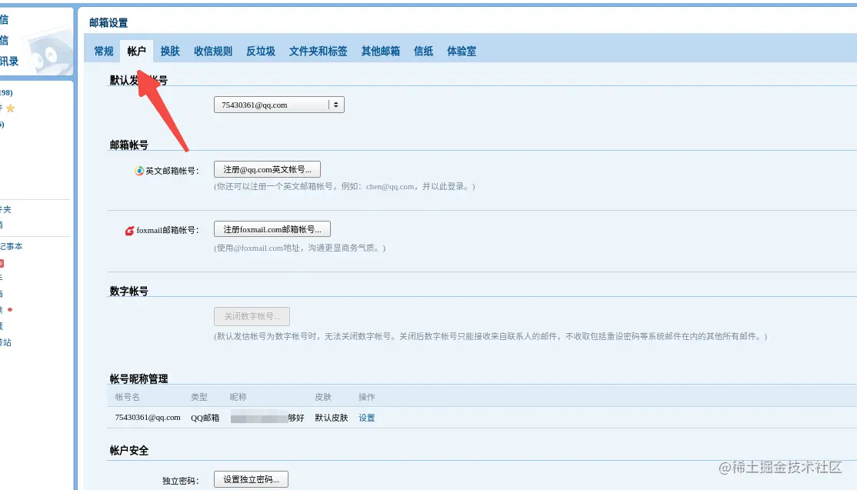Click 设置独立密码 button
857x490 pixels.
251,480
